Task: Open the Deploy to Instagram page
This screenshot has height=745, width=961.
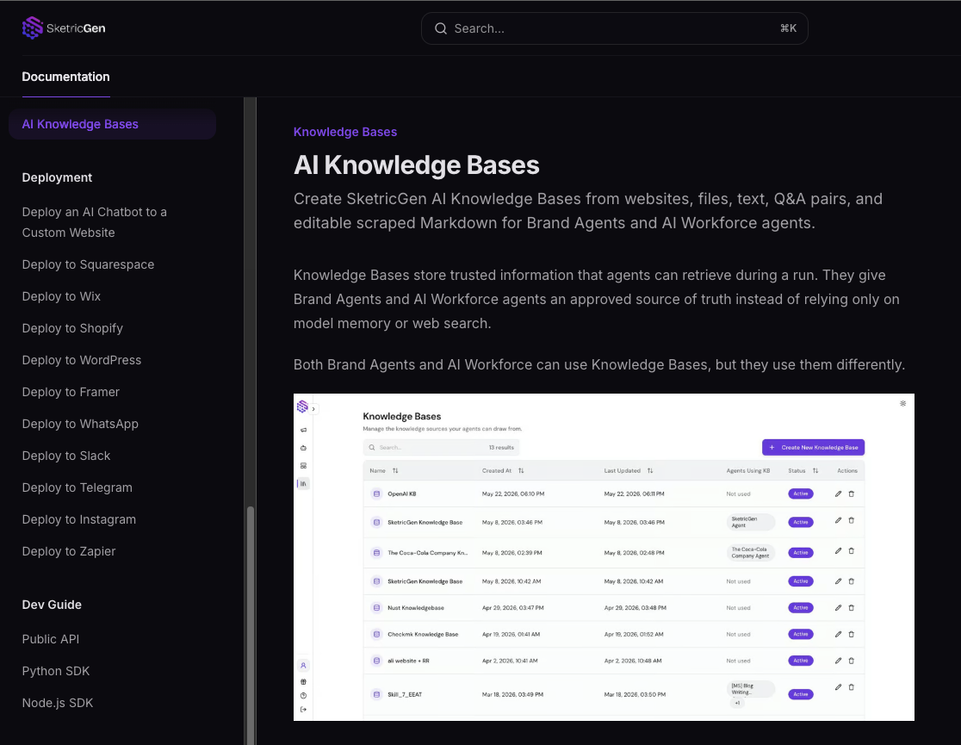Action: [79, 519]
